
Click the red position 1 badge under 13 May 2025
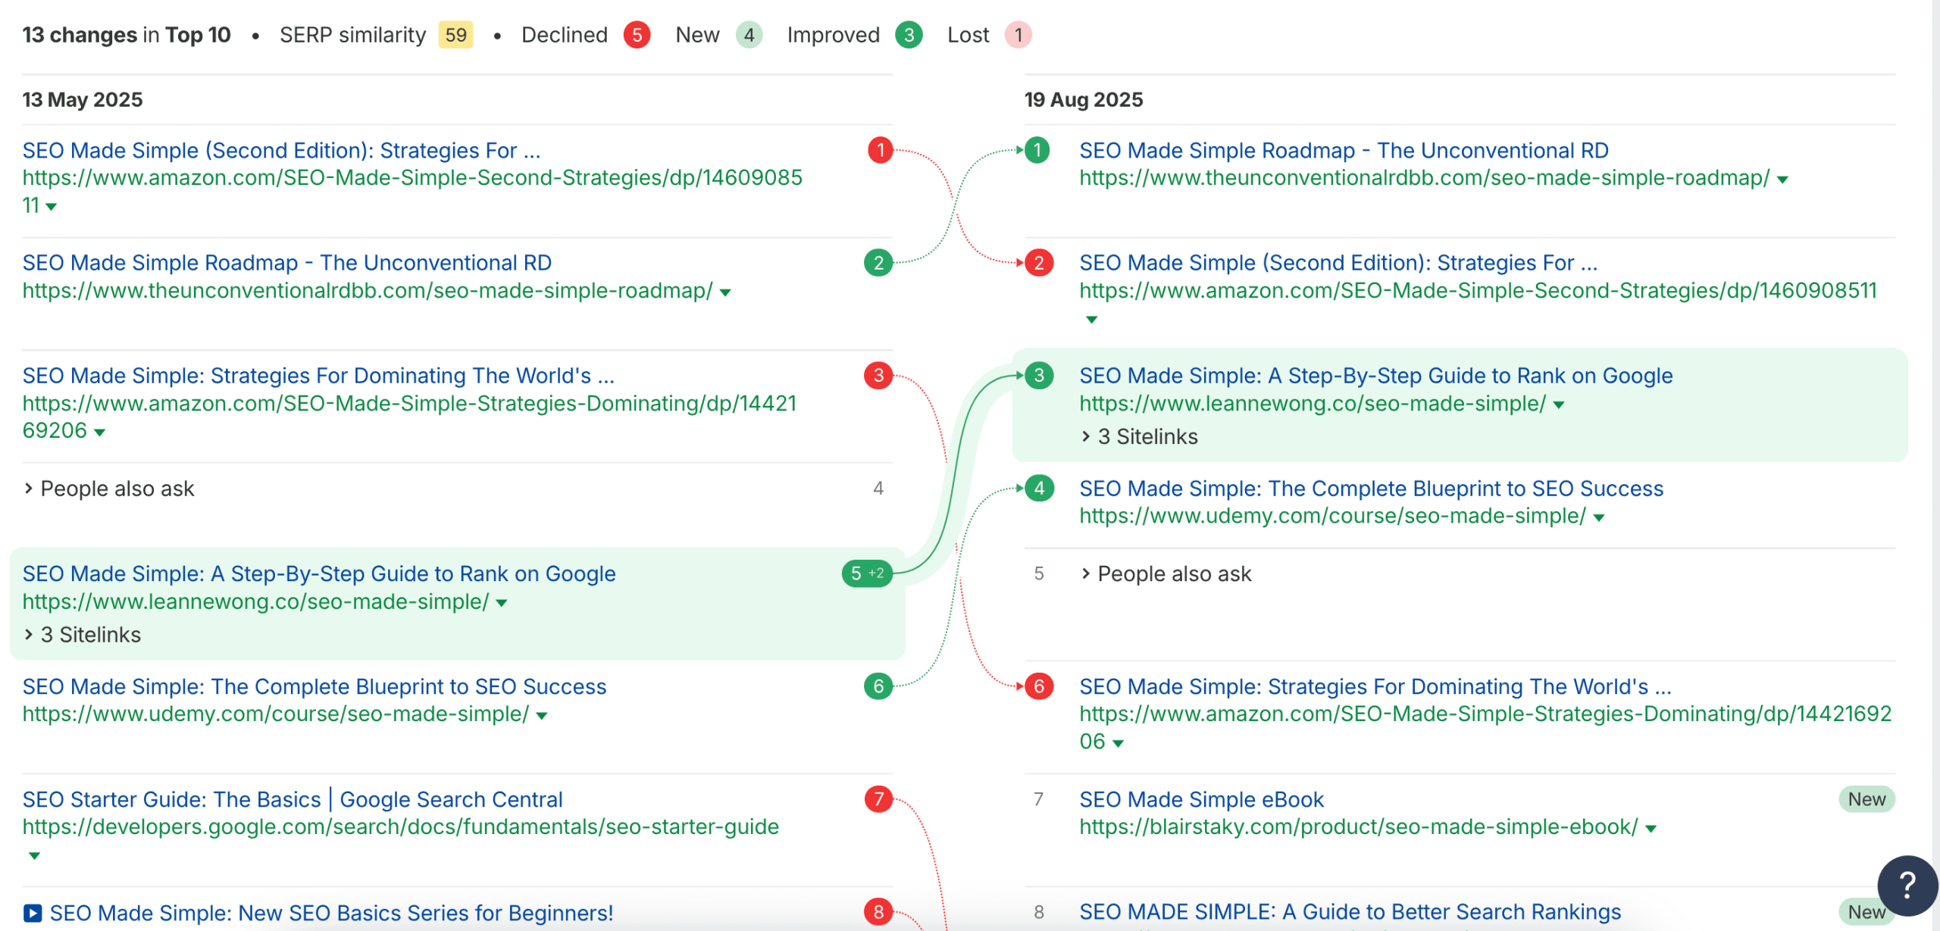tap(880, 150)
